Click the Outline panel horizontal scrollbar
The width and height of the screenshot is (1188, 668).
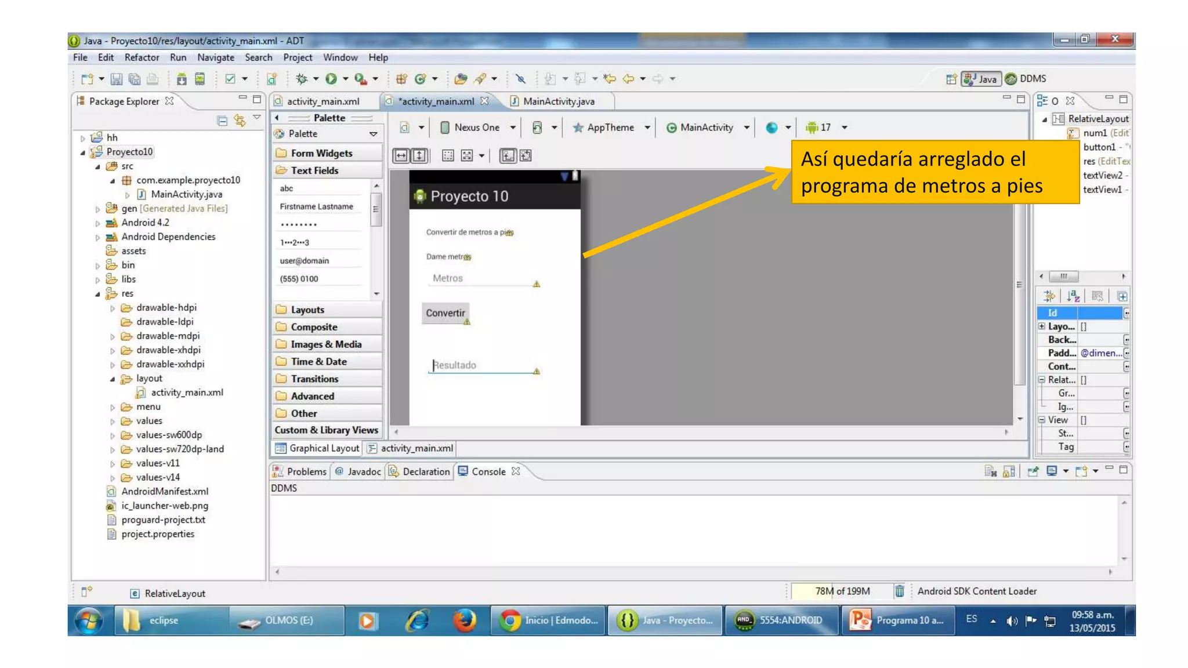(x=1063, y=277)
